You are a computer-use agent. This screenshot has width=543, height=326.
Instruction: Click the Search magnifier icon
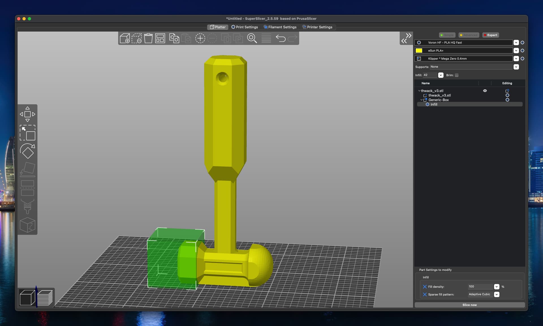coord(252,38)
